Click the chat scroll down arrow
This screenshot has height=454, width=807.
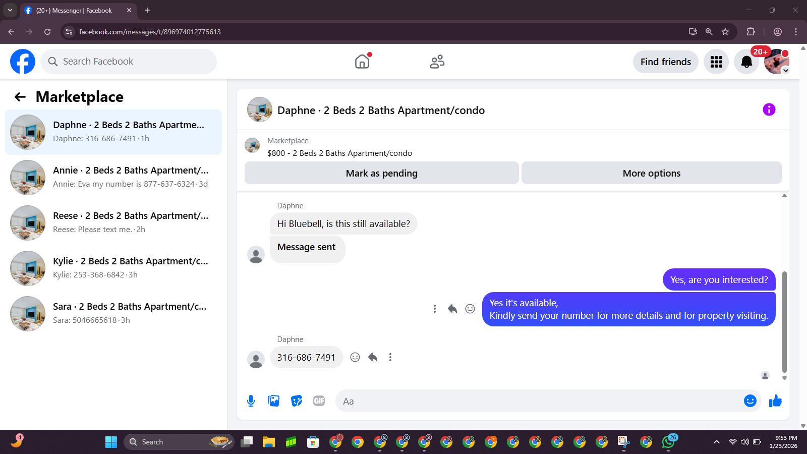click(784, 378)
